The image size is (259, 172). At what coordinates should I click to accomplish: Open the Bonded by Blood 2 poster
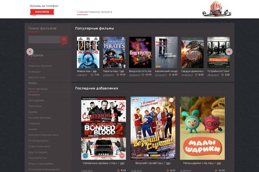pyautogui.click(x=104, y=128)
